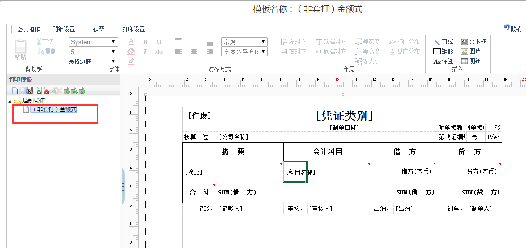526x248 pixels.
Task: Pick font color with the A icon
Action: (131, 42)
